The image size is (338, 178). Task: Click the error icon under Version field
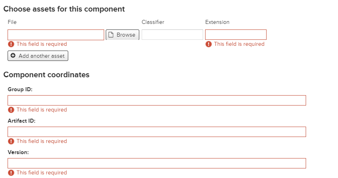coord(11,173)
